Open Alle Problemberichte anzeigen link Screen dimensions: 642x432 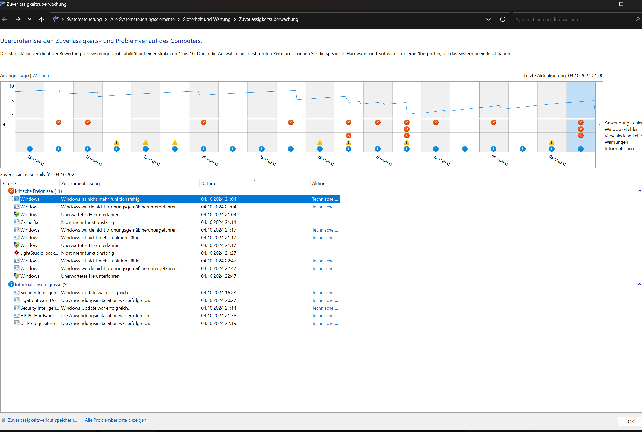[115, 420]
